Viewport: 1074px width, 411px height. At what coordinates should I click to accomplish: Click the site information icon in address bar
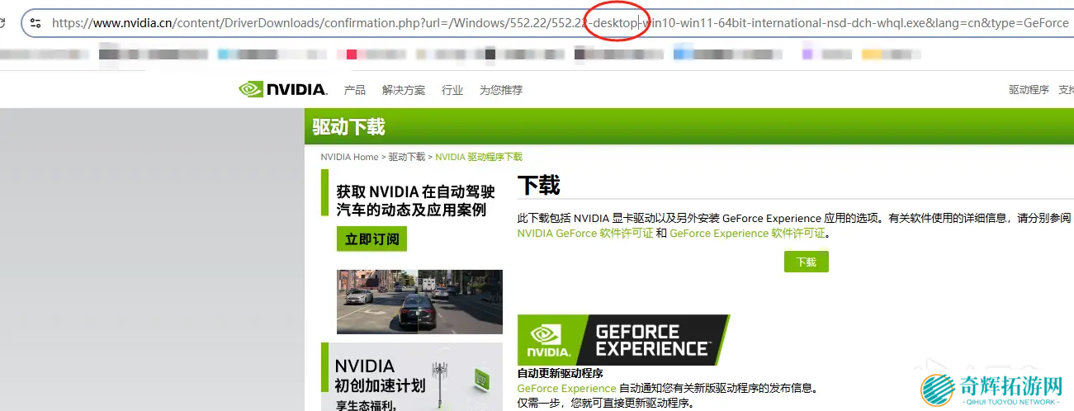point(35,23)
